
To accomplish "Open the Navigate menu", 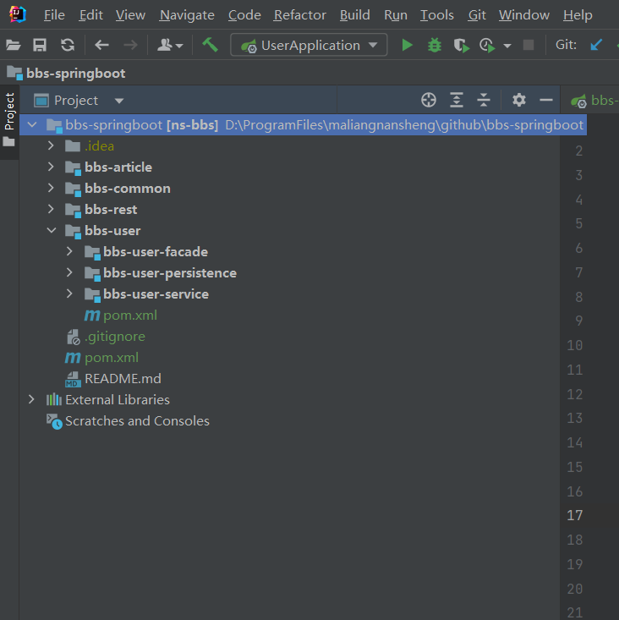I will (x=187, y=15).
